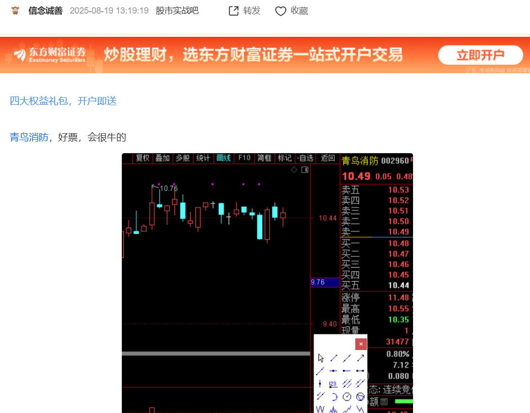Click the 返回 toolbar button

[328, 158]
